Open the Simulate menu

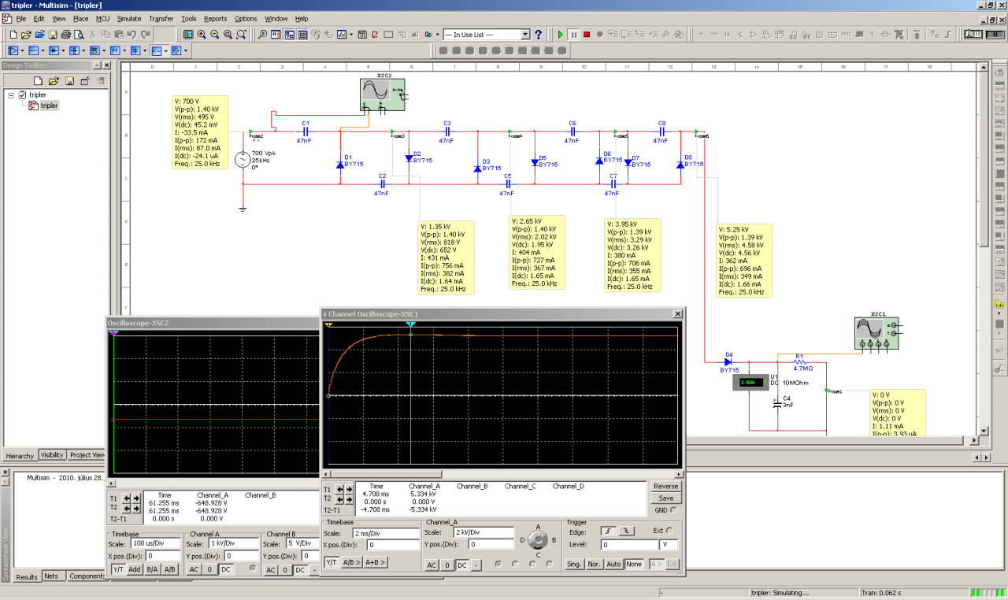(129, 18)
